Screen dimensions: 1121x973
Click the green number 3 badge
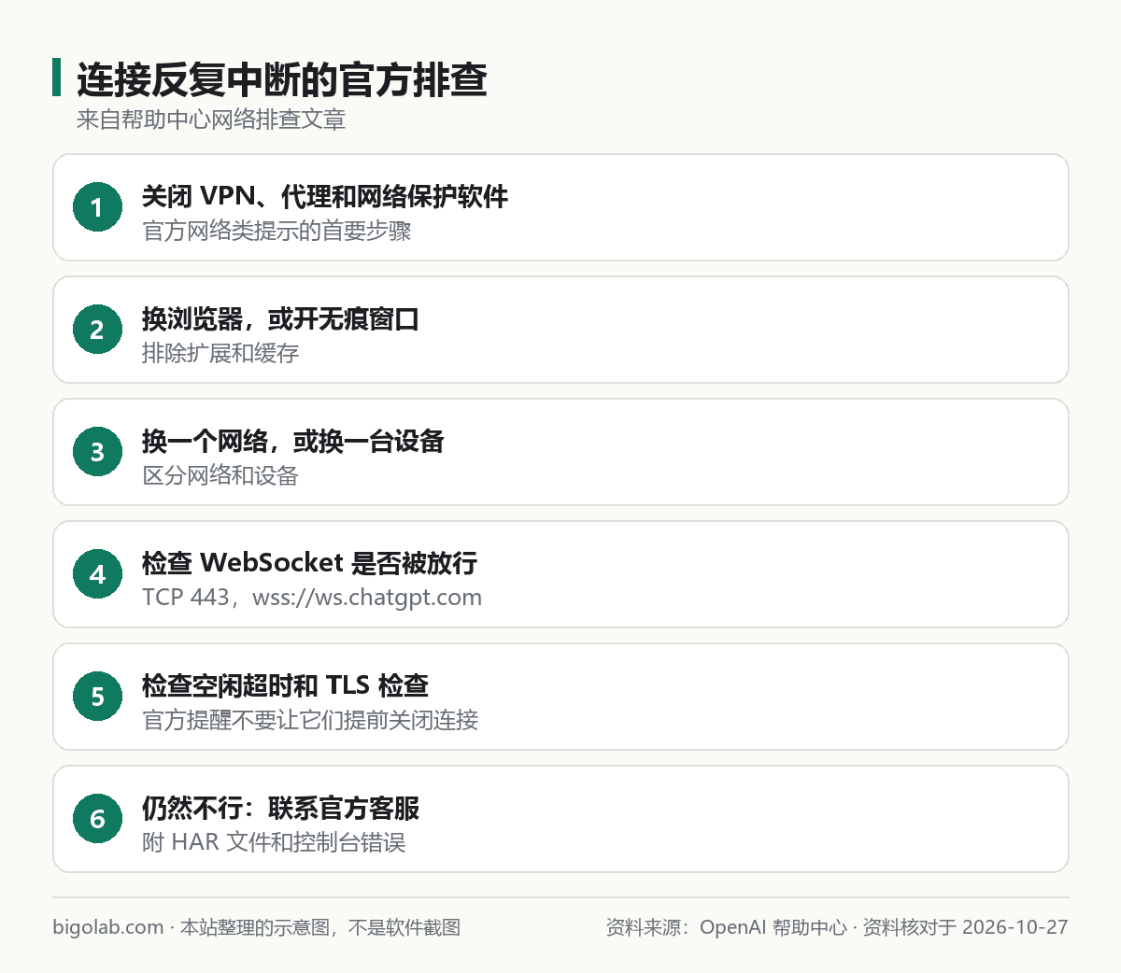[97, 452]
